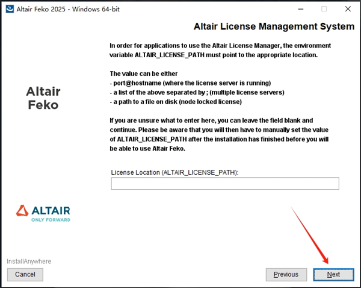Go back with the Previous button
This screenshot has width=361, height=288.
click(286, 274)
